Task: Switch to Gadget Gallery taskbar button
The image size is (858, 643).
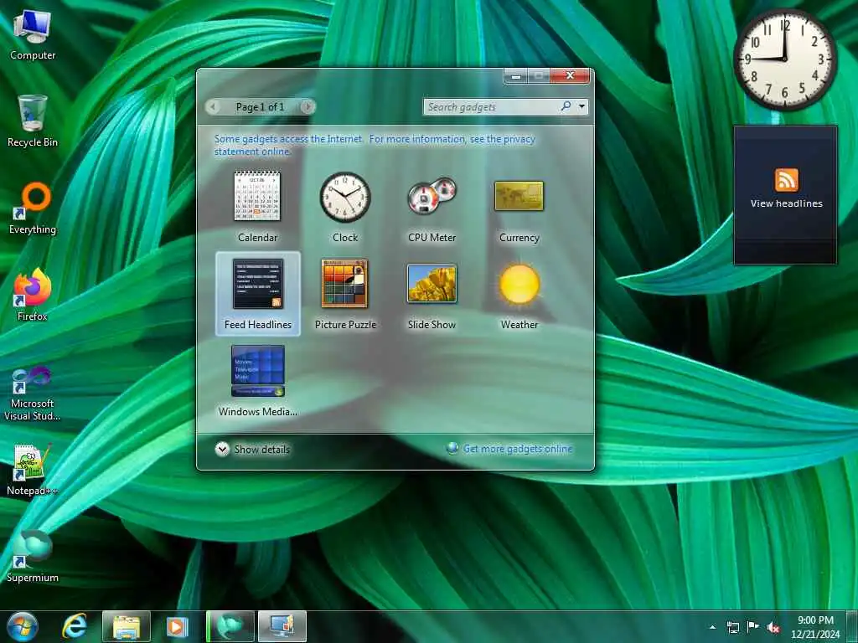Action: (282, 626)
